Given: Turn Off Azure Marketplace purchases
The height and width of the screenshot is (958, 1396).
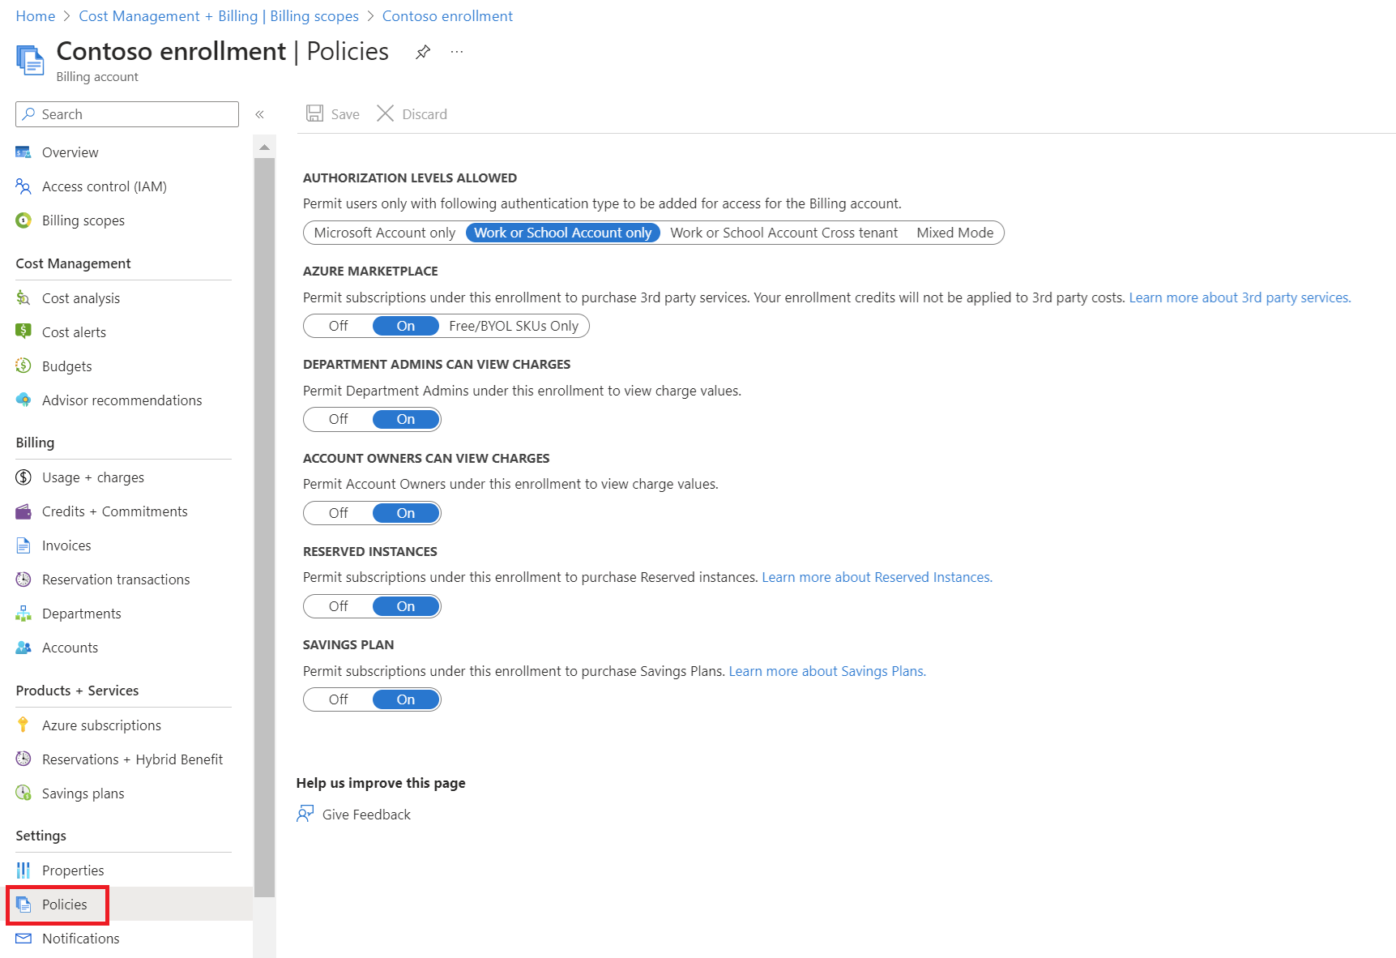Looking at the screenshot, I should tap(338, 326).
